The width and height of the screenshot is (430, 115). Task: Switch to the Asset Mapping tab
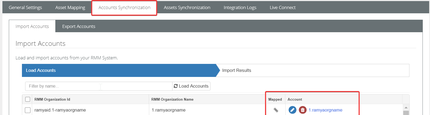pyautogui.click(x=70, y=7)
